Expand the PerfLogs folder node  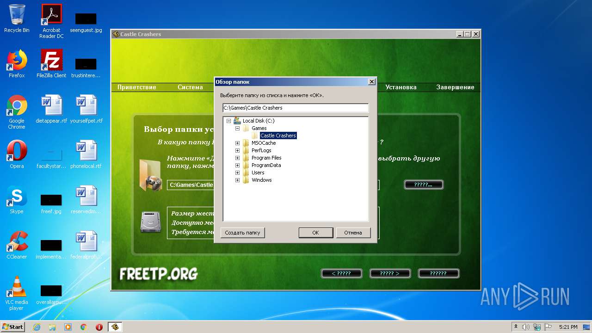[237, 150]
